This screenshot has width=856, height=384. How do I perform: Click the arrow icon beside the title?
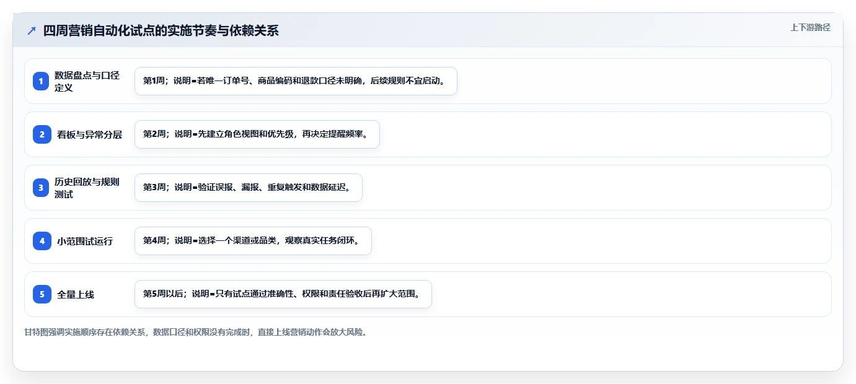32,31
